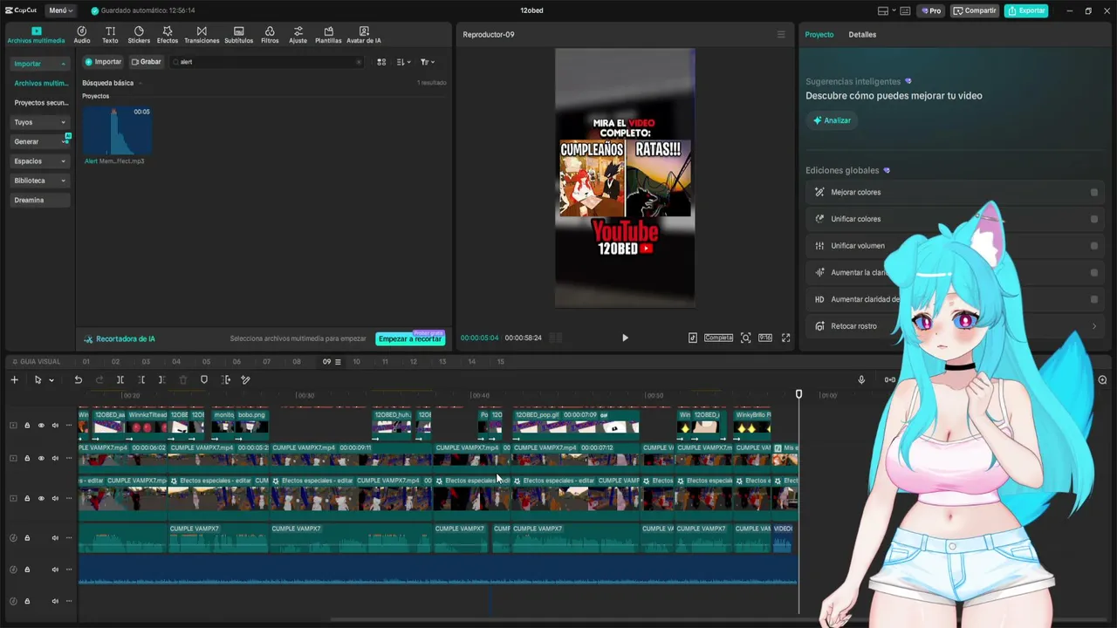Viewport: 1117px width, 628px height.
Task: Click the Grabar button
Action: (x=147, y=62)
